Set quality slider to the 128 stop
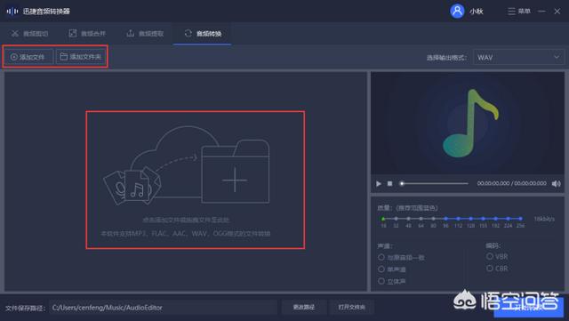Screen dimensions: 569x321 click(470, 219)
